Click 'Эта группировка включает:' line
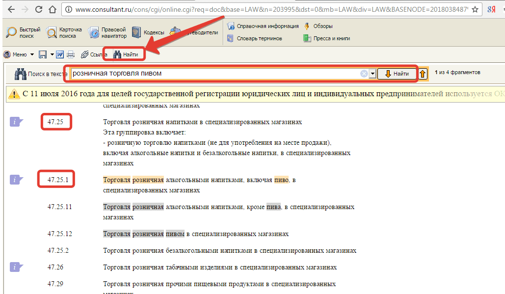 (144, 133)
